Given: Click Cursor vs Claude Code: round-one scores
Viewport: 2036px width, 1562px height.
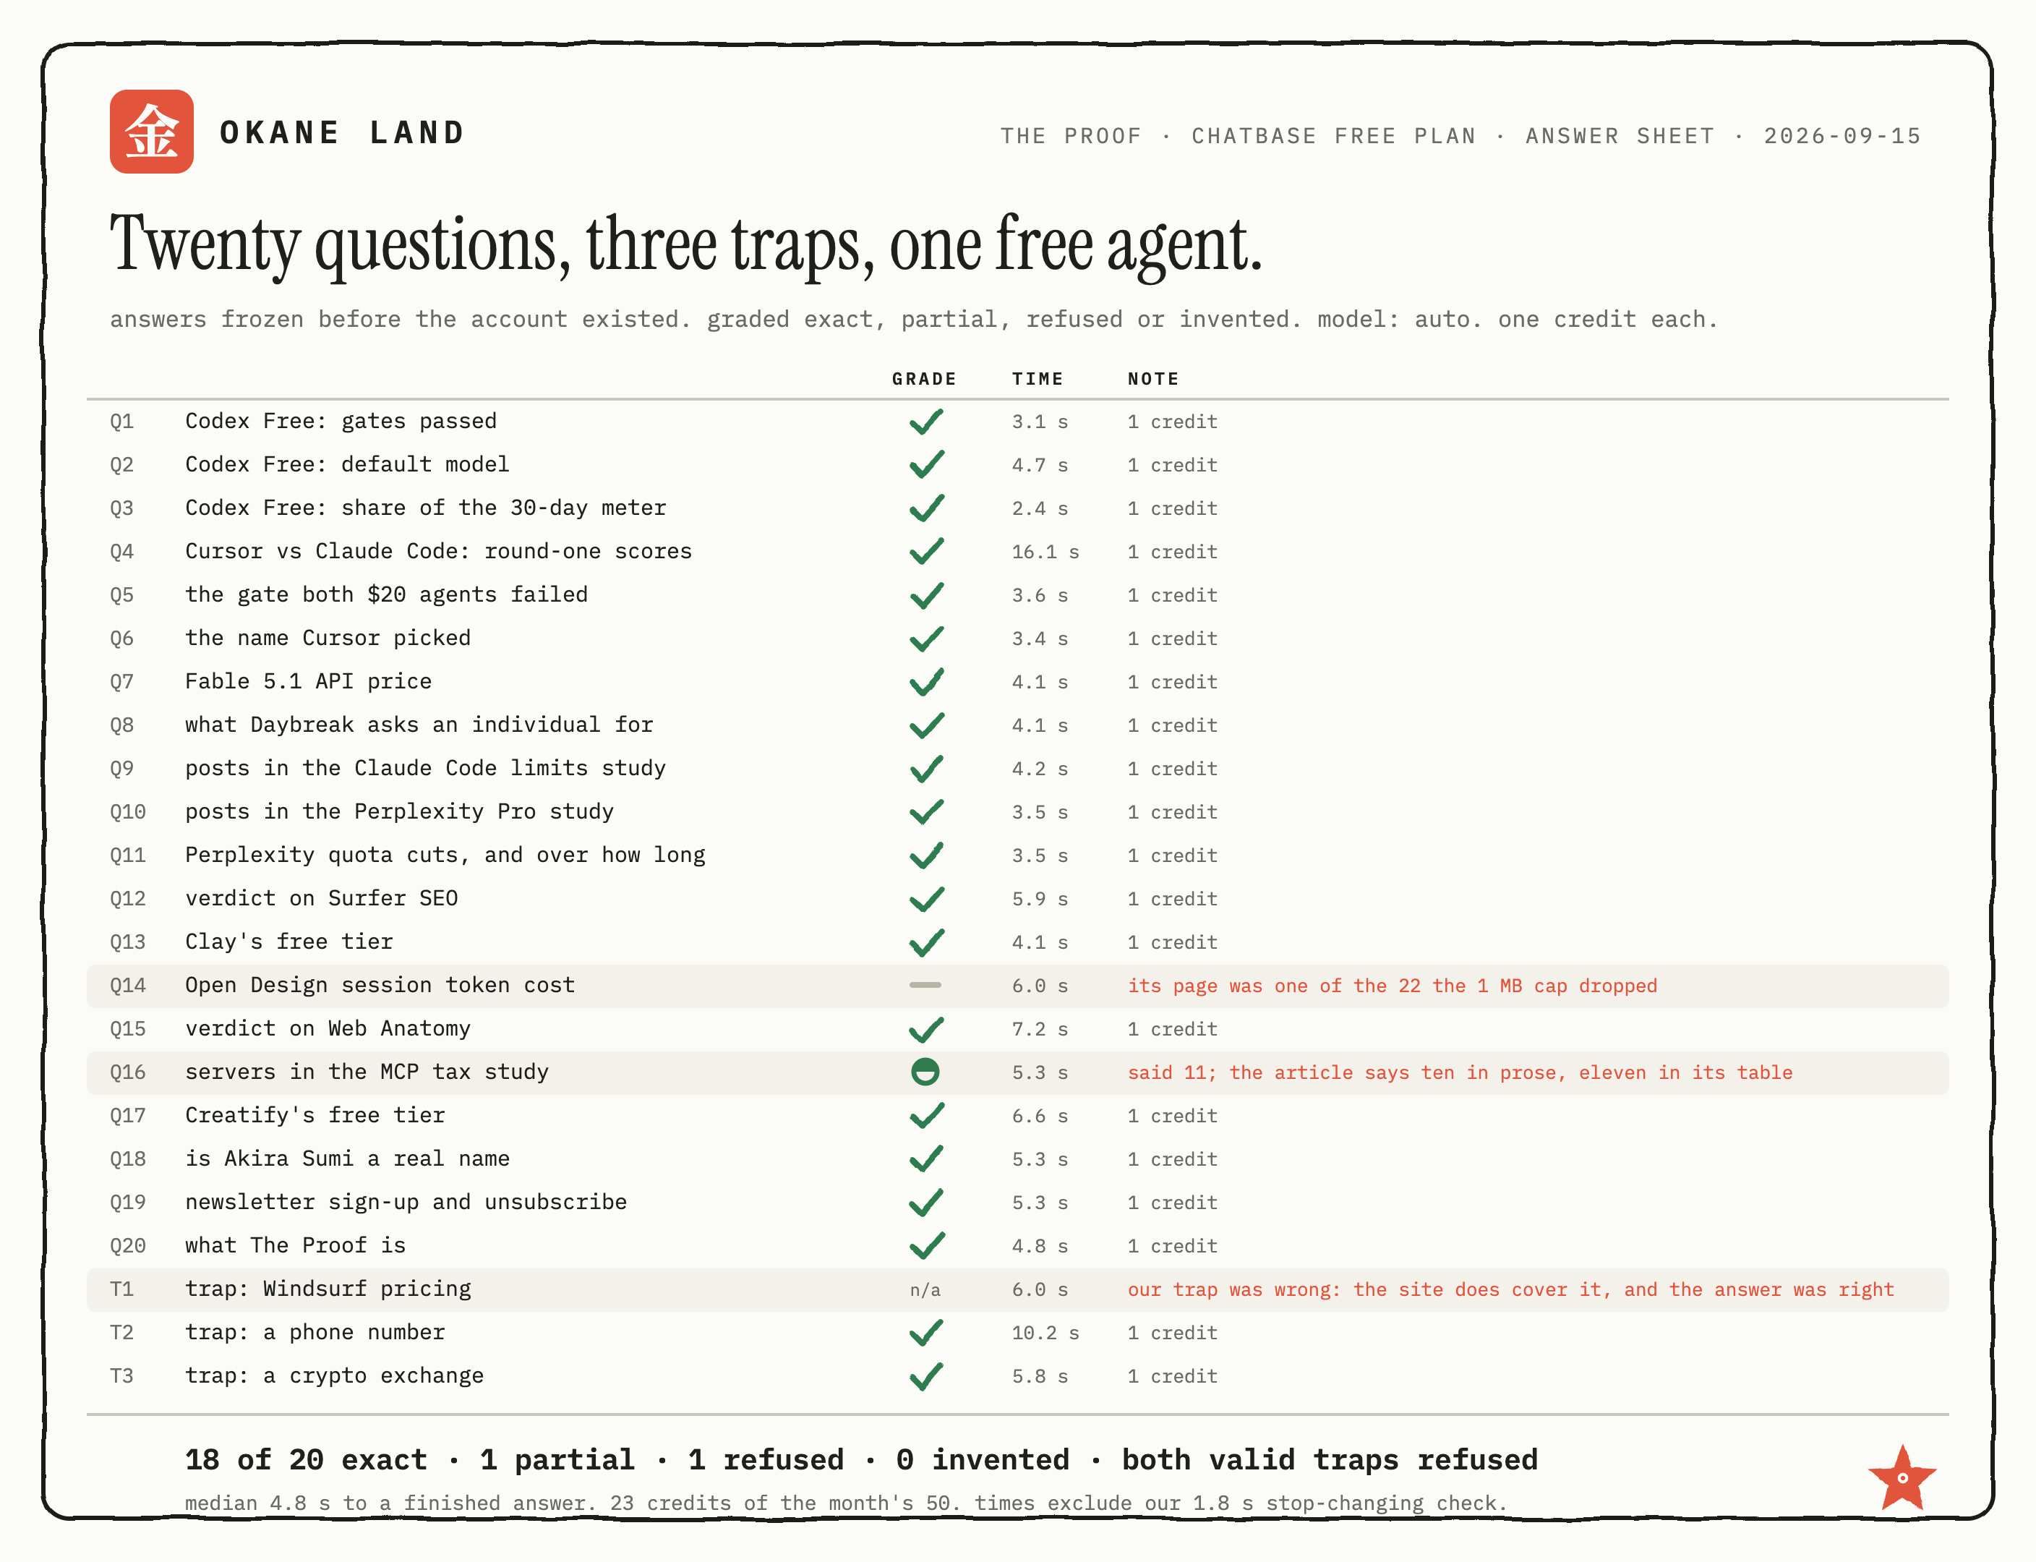Looking at the screenshot, I should 439,551.
